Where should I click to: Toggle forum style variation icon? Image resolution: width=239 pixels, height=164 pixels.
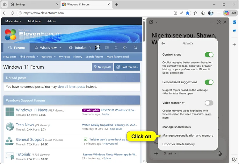click(x=125, y=48)
